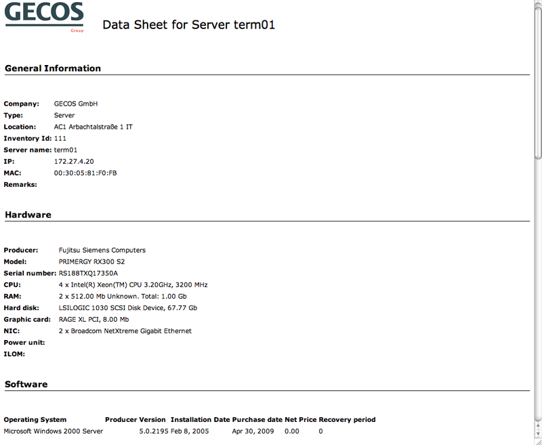Click the 'Hardware' section heading
The width and height of the screenshot is (542, 445).
(x=28, y=215)
